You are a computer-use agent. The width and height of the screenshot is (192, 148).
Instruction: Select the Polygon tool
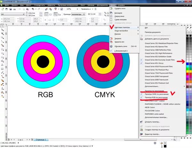2,57
